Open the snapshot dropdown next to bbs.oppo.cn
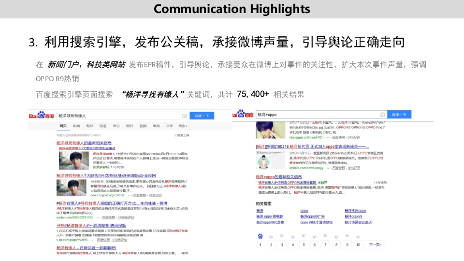The width and height of the screenshot is (464, 261). point(327,137)
